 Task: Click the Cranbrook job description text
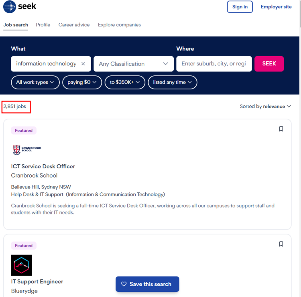(142, 209)
